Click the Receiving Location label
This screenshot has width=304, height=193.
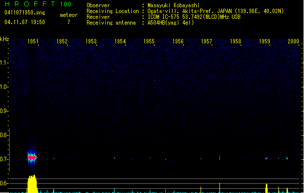point(113,11)
